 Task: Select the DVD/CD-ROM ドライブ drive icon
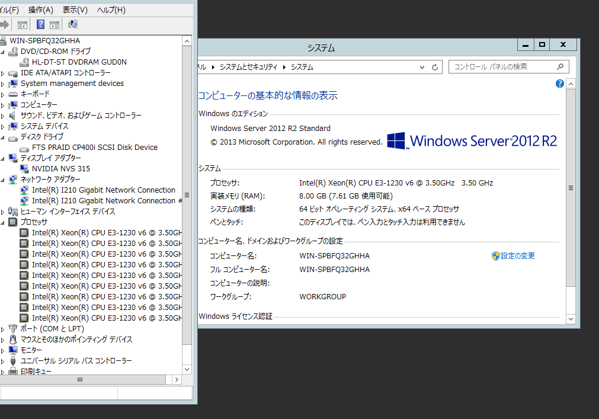pyautogui.click(x=13, y=51)
